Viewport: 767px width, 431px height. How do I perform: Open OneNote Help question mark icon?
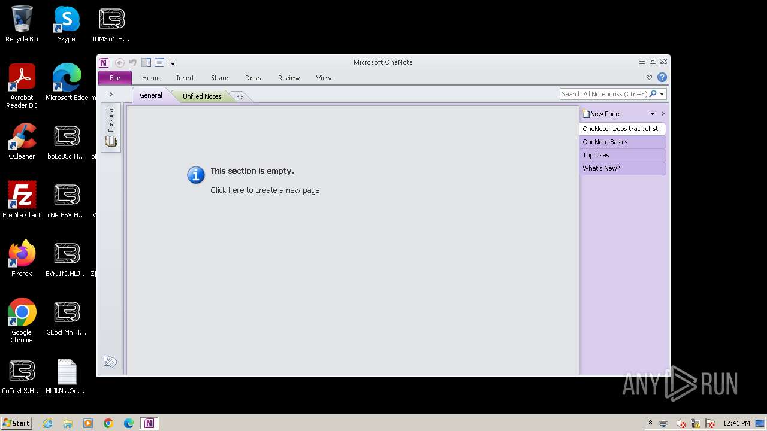coord(662,77)
